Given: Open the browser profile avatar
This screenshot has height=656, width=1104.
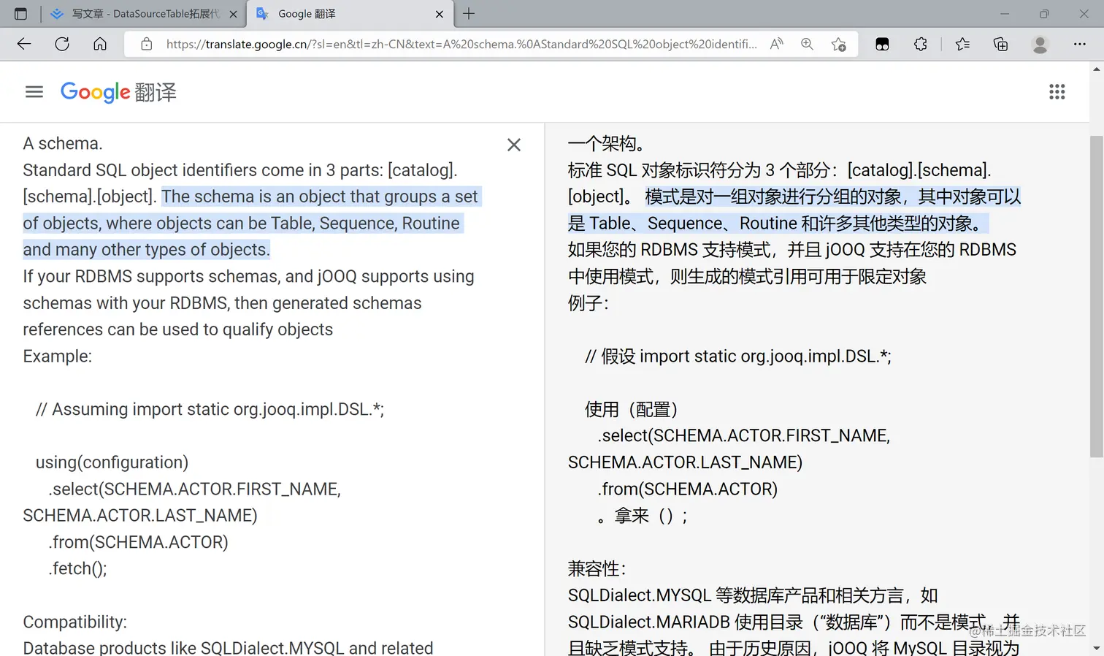Looking at the screenshot, I should pyautogui.click(x=1040, y=44).
